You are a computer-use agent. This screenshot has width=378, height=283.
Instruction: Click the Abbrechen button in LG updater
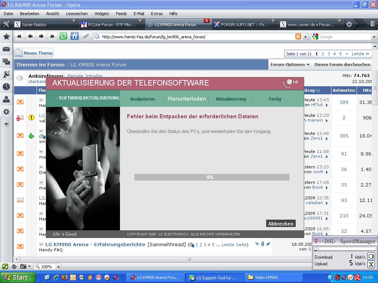click(281, 224)
